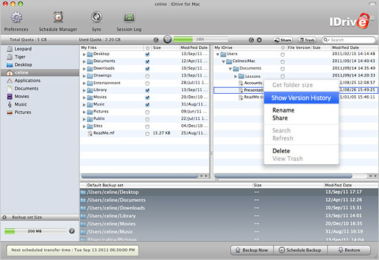
Task: Check the Pictures folder checkbox
Action: point(147,112)
